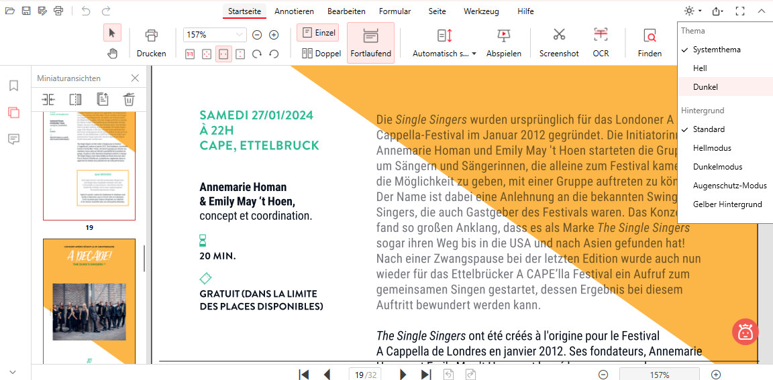Rotate the page counterclockwise
This screenshot has width=773, height=380.
[x=274, y=54]
